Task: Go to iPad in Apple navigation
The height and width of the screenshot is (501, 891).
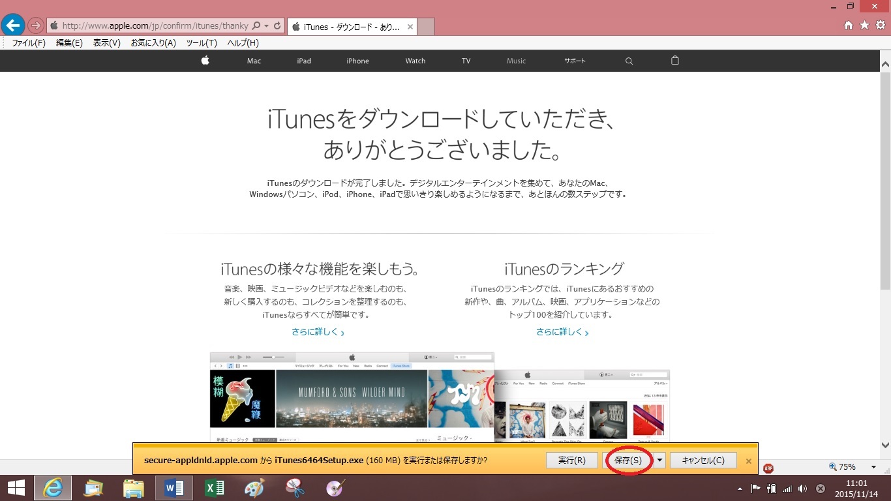Action: tap(304, 61)
